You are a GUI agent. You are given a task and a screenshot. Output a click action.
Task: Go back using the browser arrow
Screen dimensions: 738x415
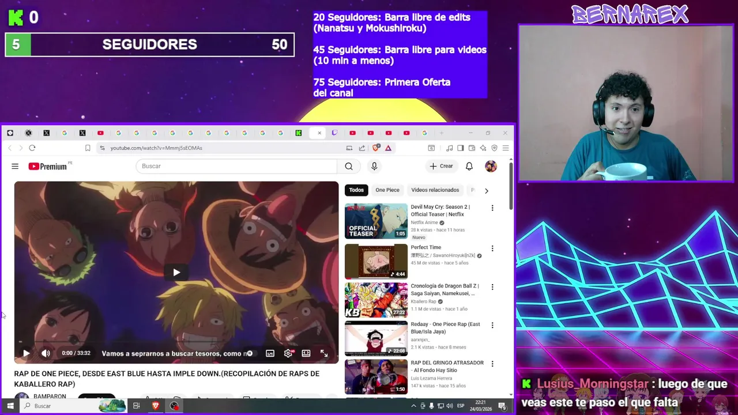pos(10,148)
